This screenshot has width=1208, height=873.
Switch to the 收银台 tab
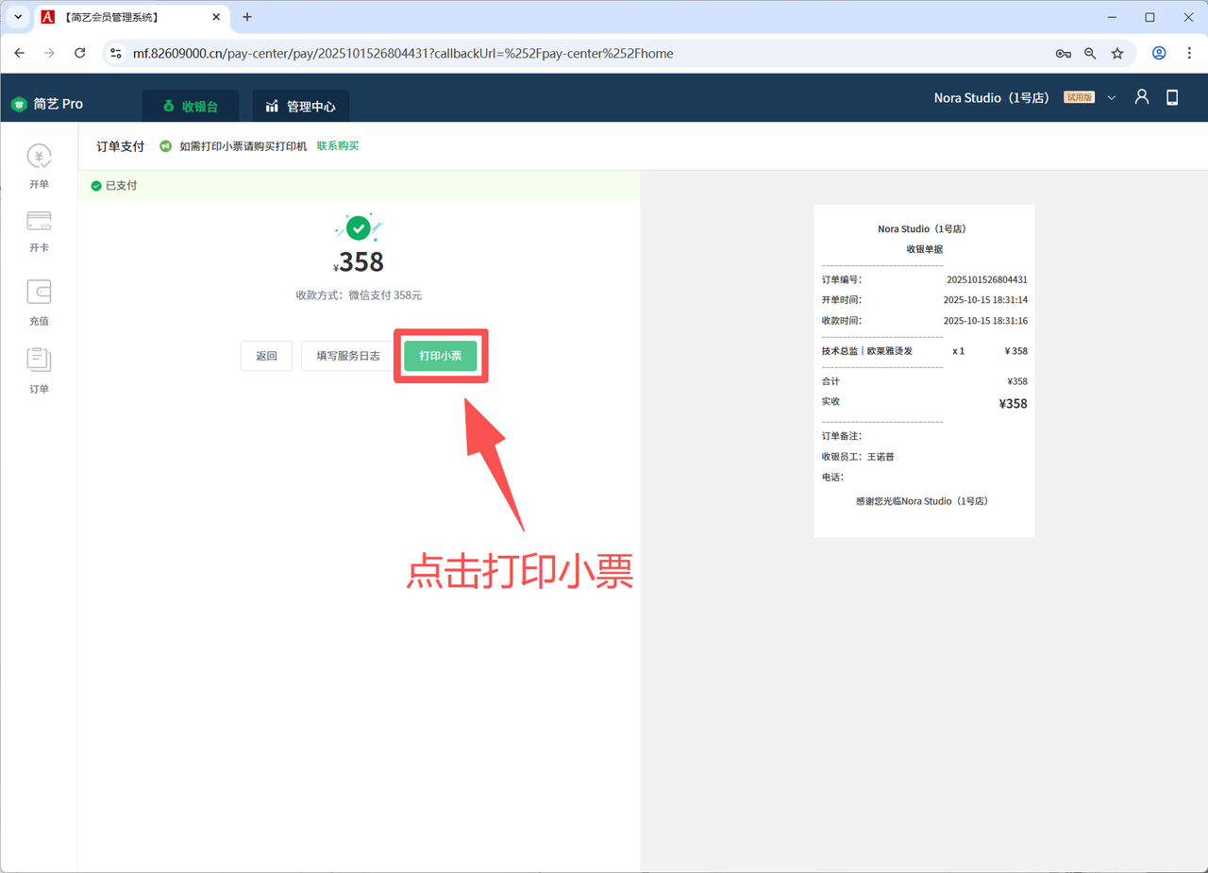click(191, 107)
